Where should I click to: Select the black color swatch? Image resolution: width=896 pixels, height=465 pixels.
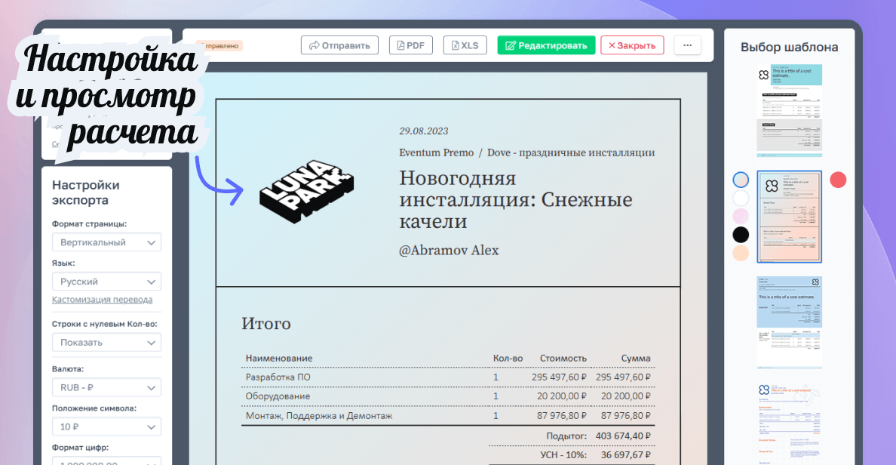pyautogui.click(x=741, y=235)
